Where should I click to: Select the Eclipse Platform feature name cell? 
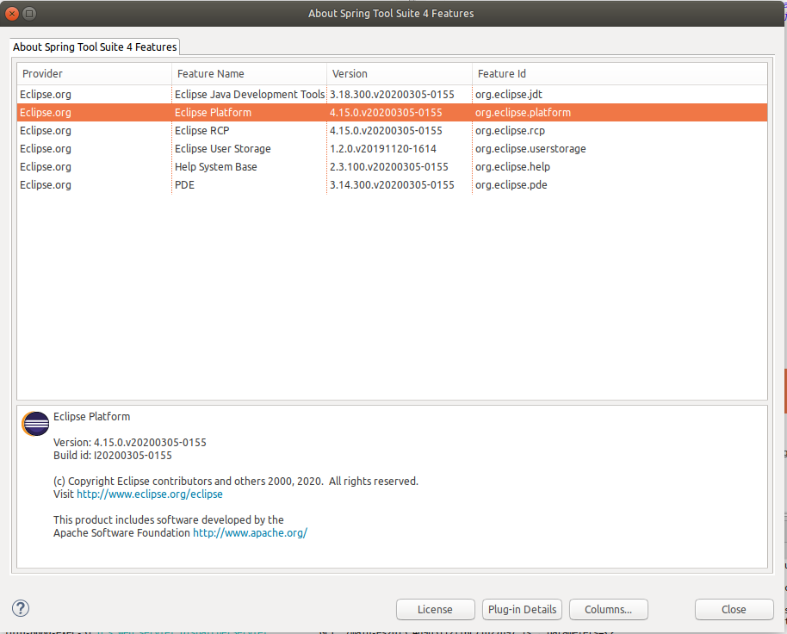213,113
